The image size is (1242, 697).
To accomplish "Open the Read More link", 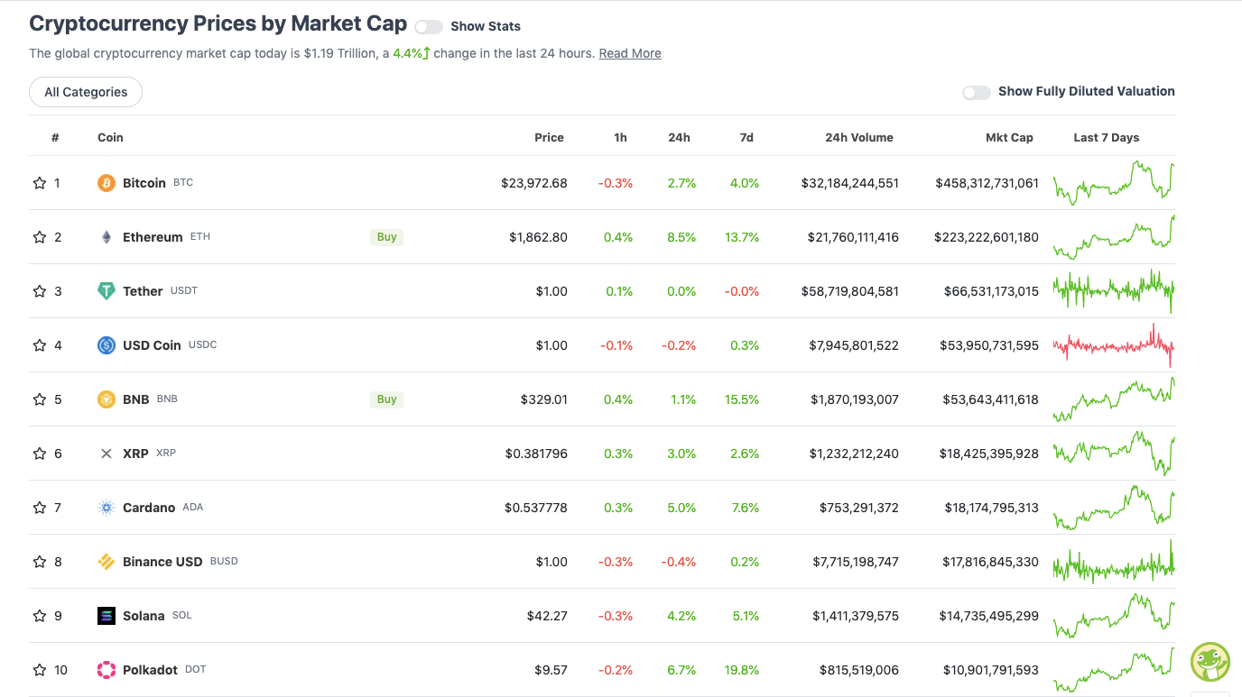I will (630, 53).
